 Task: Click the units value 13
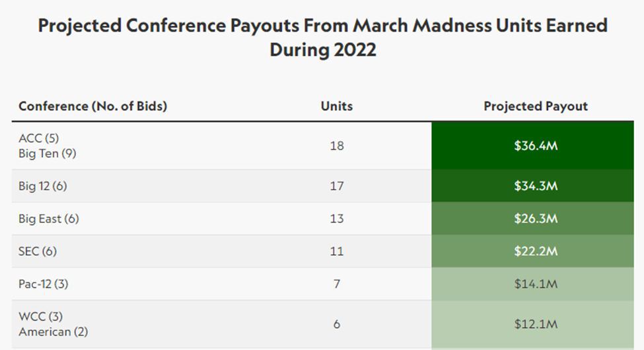click(x=337, y=219)
